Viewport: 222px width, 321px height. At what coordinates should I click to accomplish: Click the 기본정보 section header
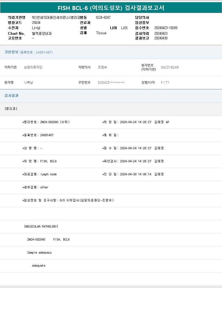click(11, 52)
